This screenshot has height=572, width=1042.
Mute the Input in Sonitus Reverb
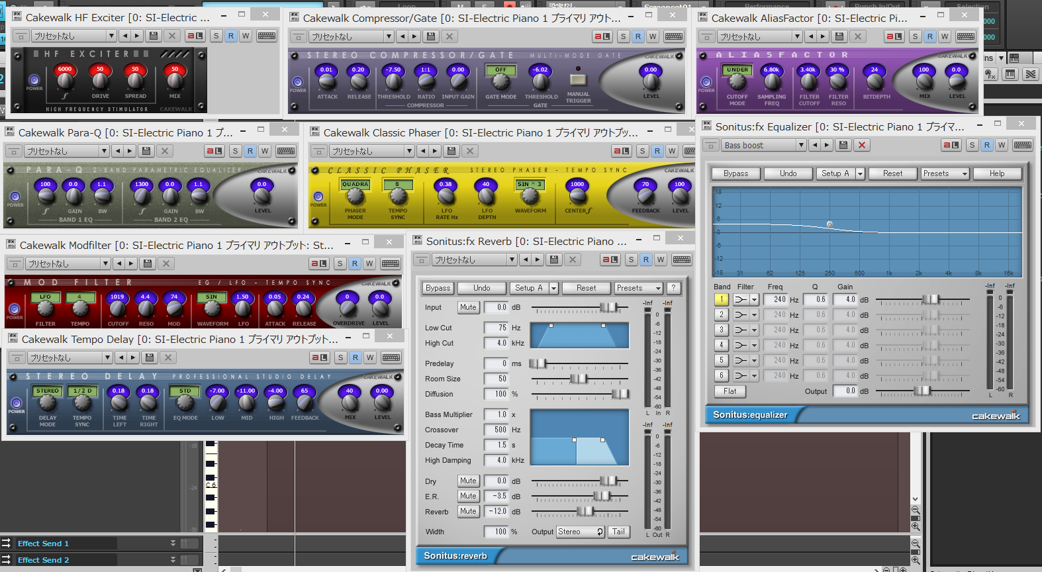468,307
